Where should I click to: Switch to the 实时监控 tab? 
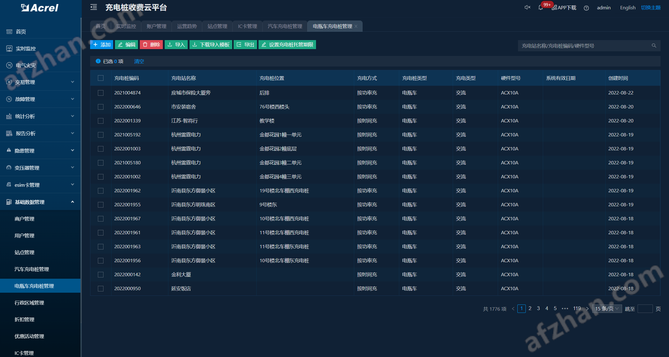click(126, 26)
